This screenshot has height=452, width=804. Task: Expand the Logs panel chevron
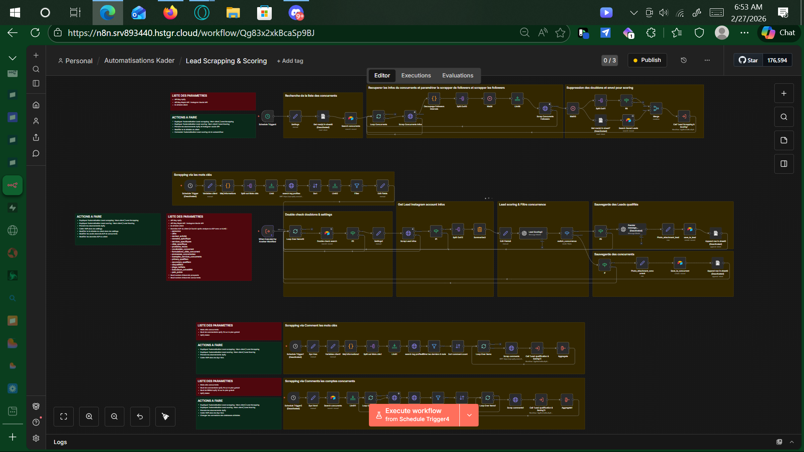(792, 442)
